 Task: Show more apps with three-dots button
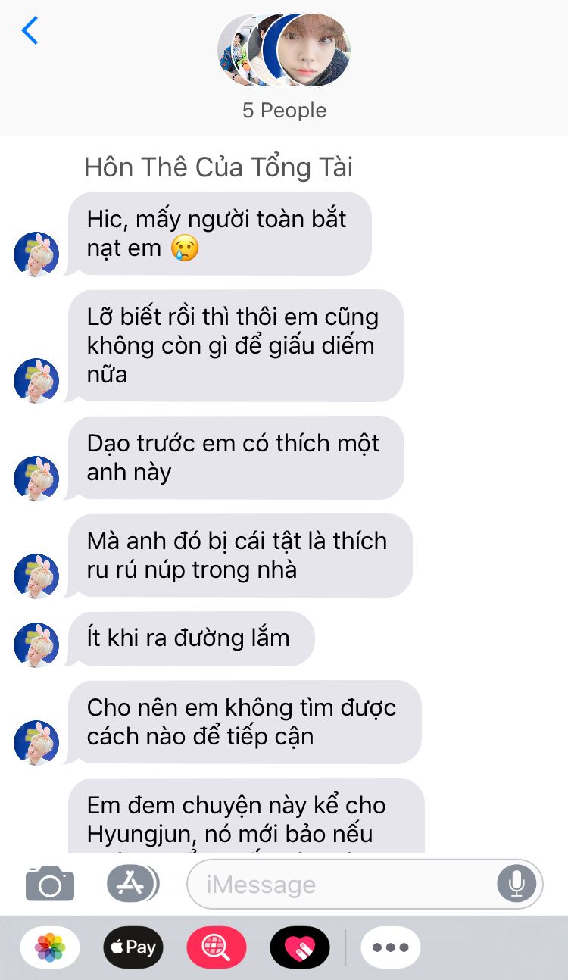pyautogui.click(x=391, y=947)
